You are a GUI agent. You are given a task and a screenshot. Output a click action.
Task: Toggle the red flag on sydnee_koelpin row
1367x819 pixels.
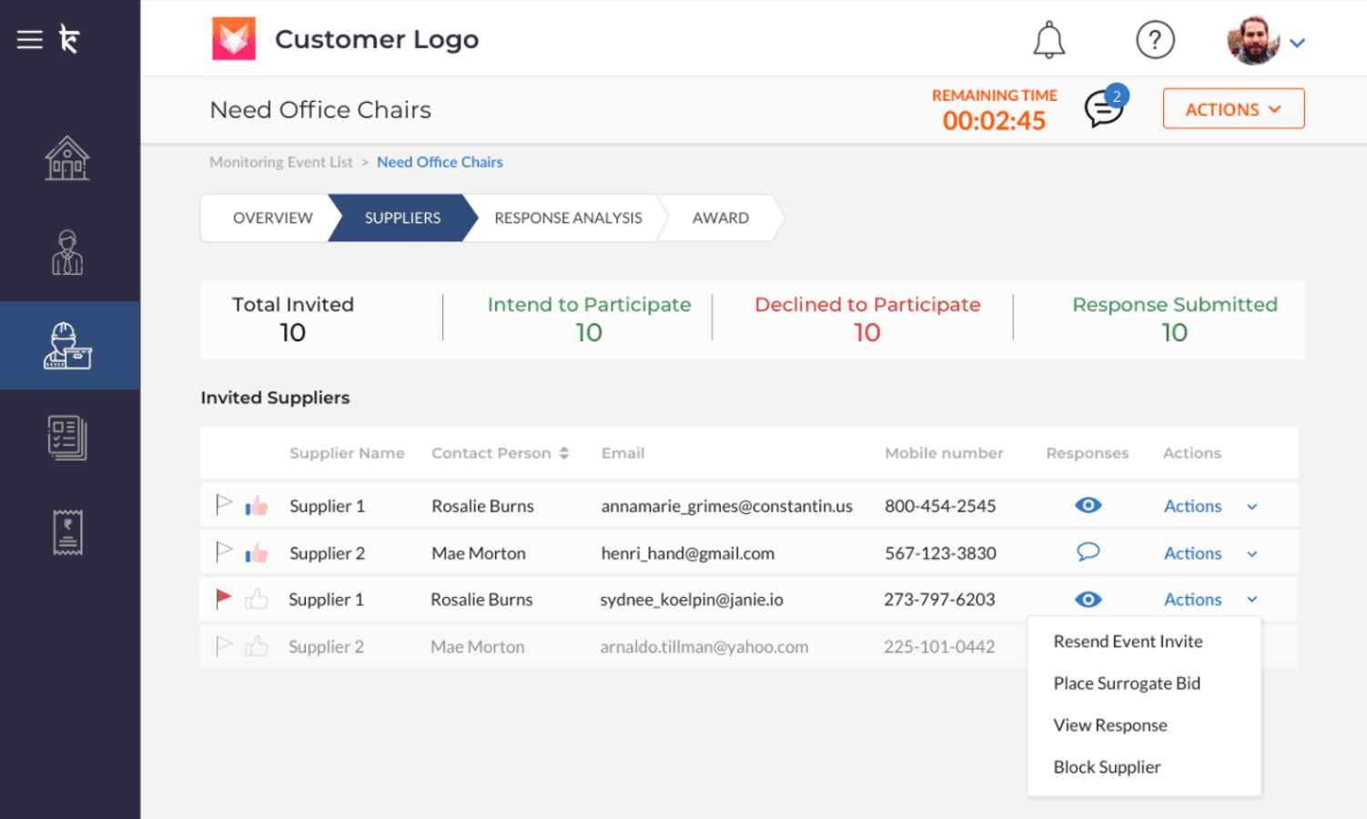point(223,598)
